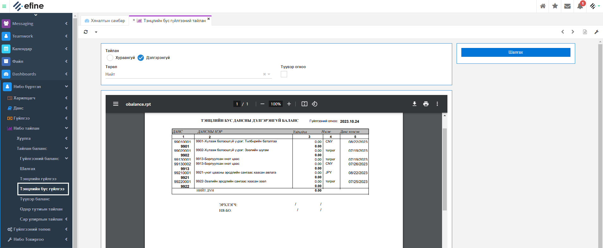Zoom out in the PDF viewer

(x=262, y=104)
